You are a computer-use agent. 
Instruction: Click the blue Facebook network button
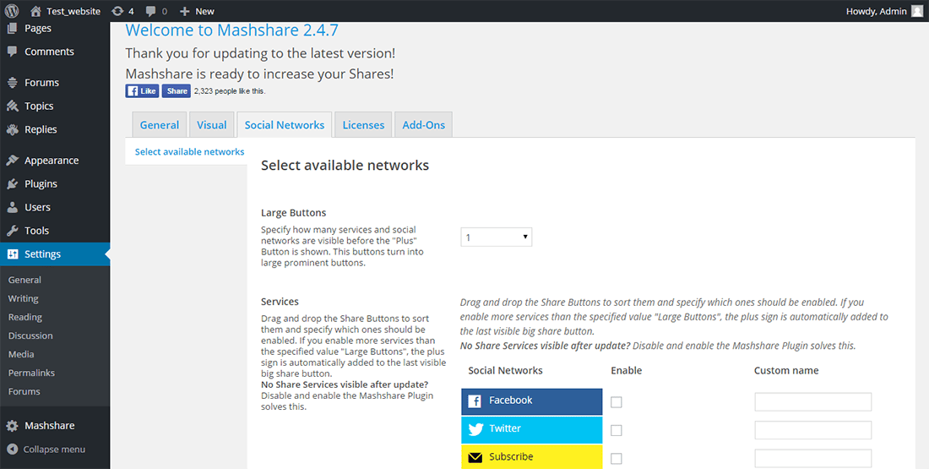[532, 401]
